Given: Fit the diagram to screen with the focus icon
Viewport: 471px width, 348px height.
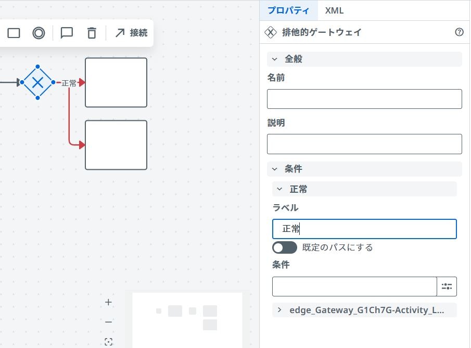Looking at the screenshot, I should (108, 341).
